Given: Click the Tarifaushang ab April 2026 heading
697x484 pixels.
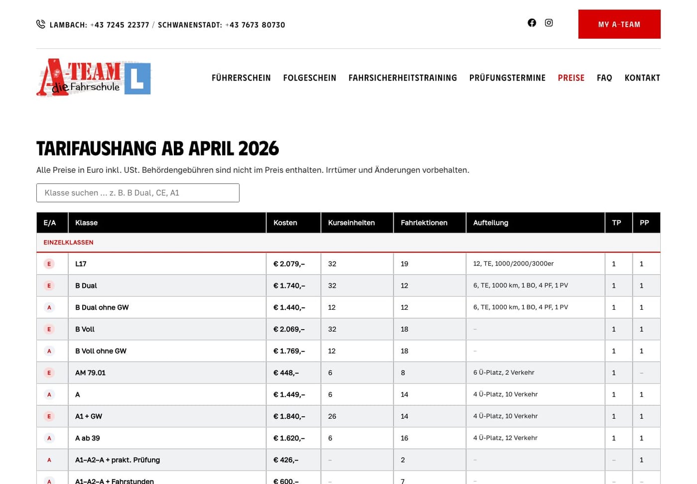Looking at the screenshot, I should pos(157,148).
